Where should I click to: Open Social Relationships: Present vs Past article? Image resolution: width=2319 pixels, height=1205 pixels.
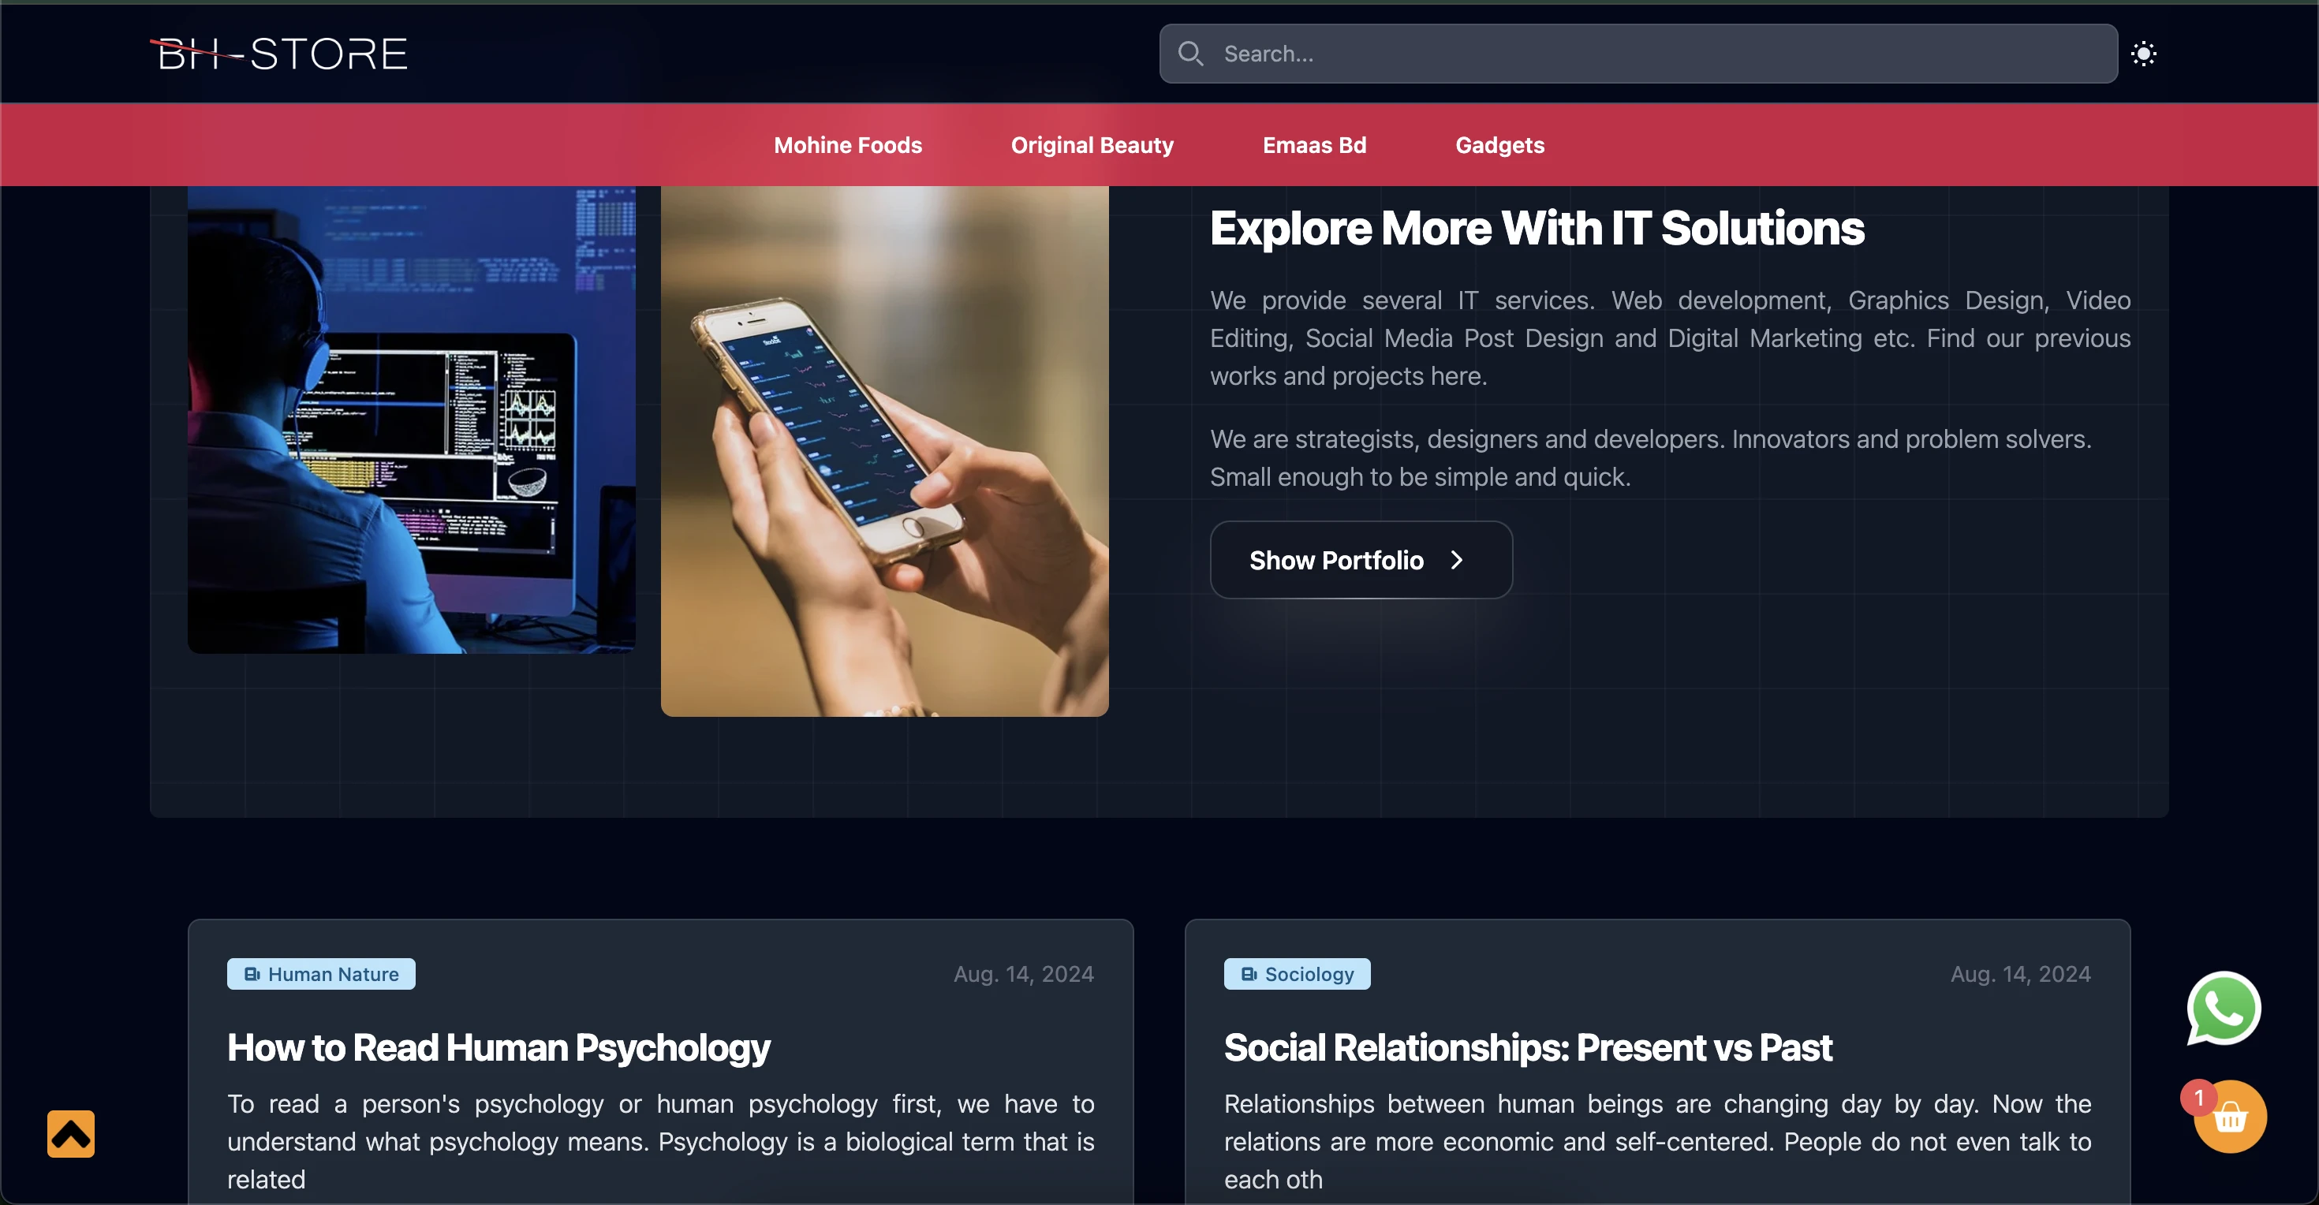[1528, 1047]
